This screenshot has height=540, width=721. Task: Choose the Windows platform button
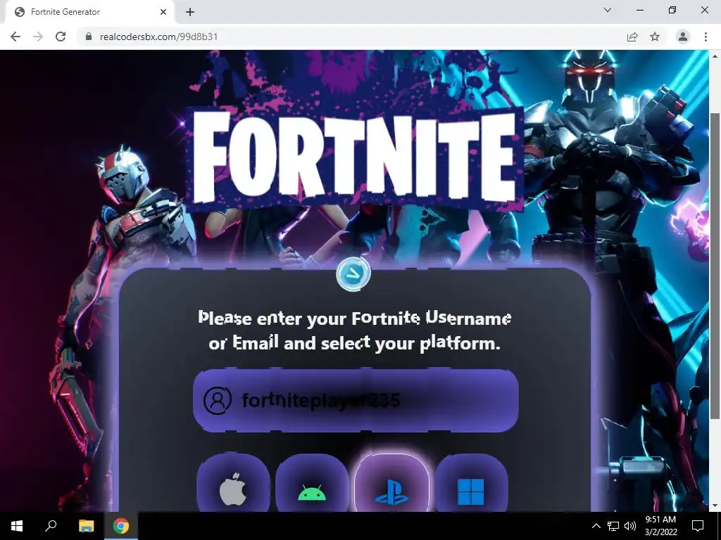[471, 483]
